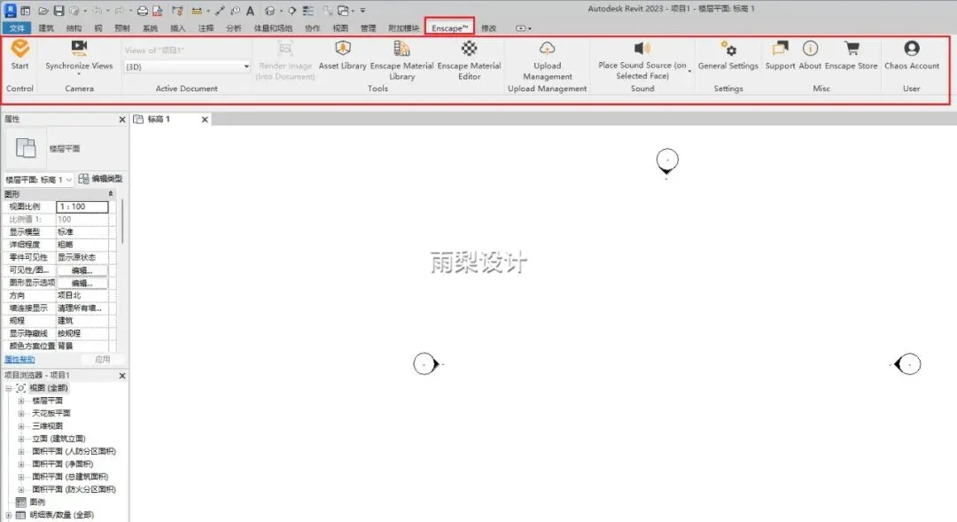Switch to the 插入 ribbon tab
957x522 pixels.
click(177, 28)
